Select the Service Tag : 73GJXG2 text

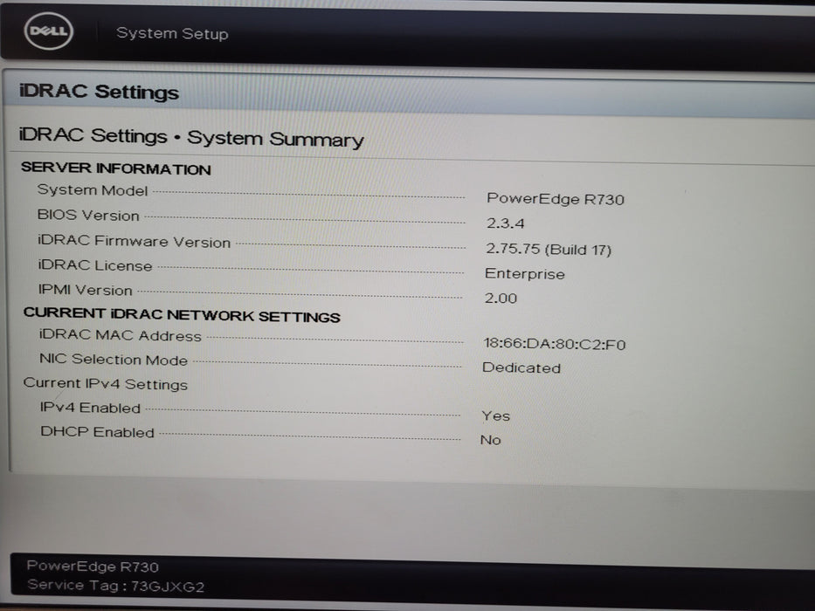click(116, 586)
